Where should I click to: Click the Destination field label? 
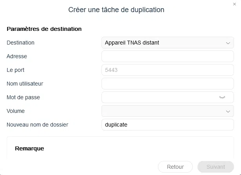20,43
